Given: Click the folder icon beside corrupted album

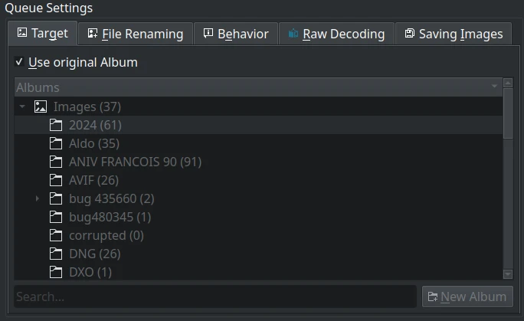Looking at the screenshot, I should tap(55, 235).
